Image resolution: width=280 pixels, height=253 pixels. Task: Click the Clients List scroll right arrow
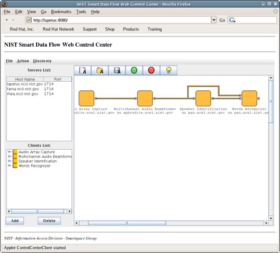[x=70, y=211]
